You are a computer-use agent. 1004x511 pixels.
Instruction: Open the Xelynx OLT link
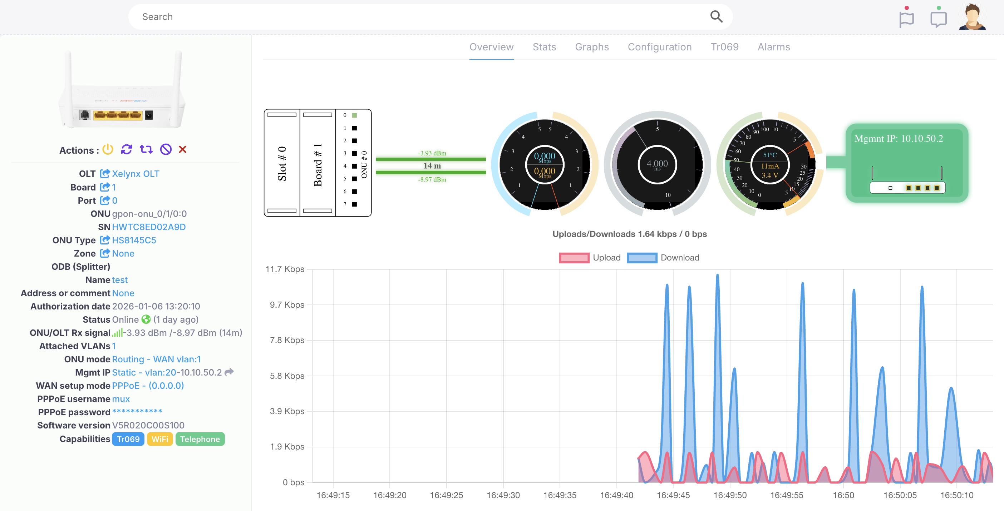click(135, 174)
